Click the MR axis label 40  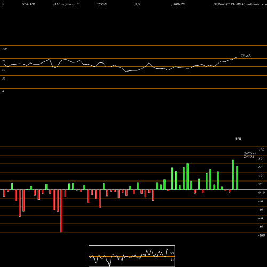point(261,176)
